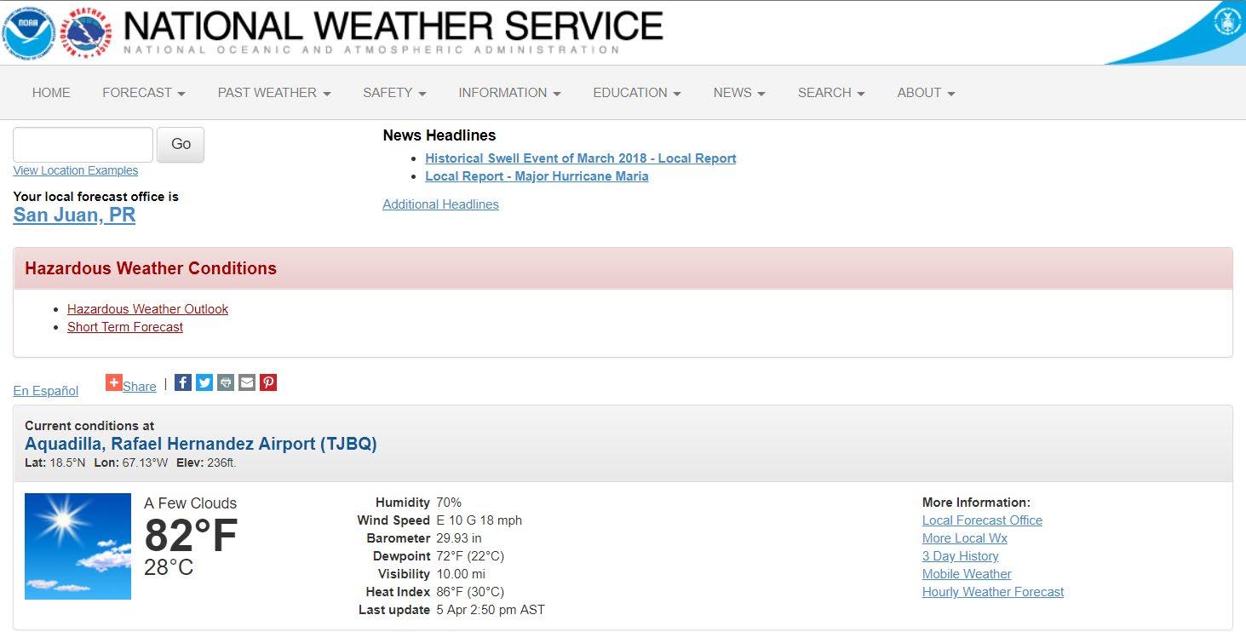Click the Lat 18.5°N coordinate text
This screenshot has height=632, width=1246.
point(55,463)
